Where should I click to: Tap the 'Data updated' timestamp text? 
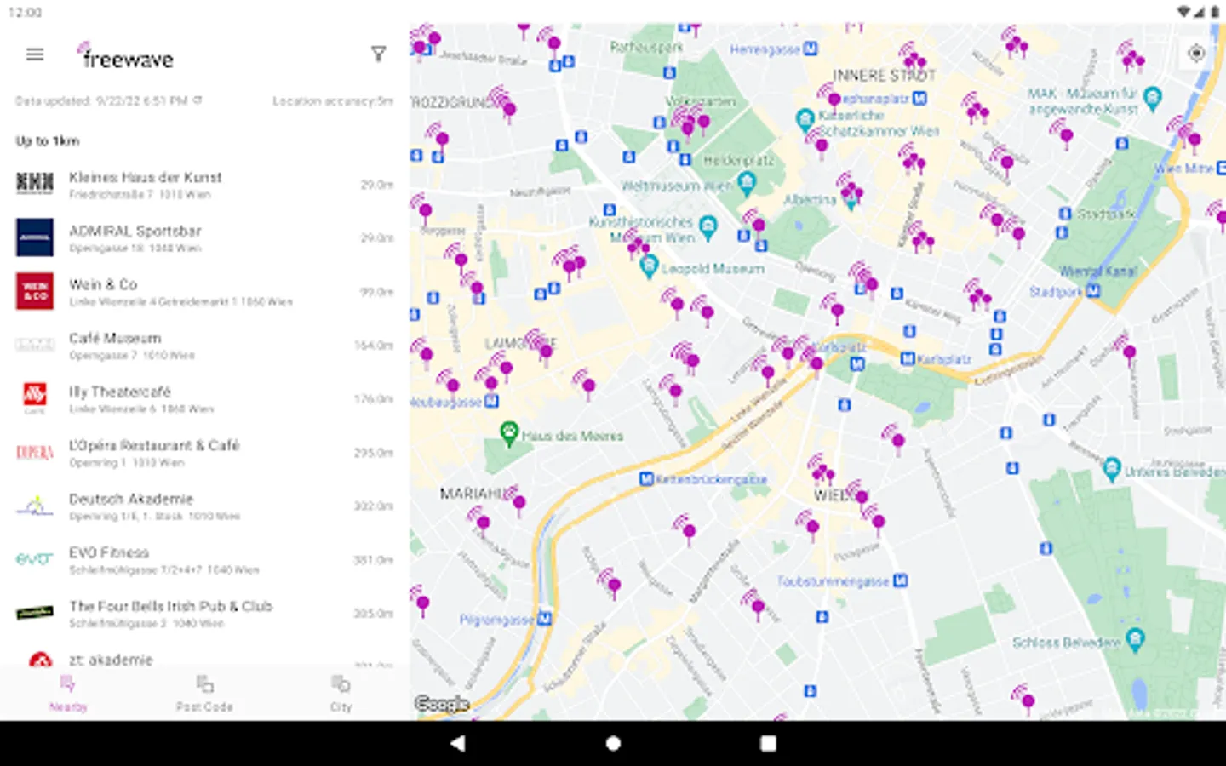[x=102, y=100]
